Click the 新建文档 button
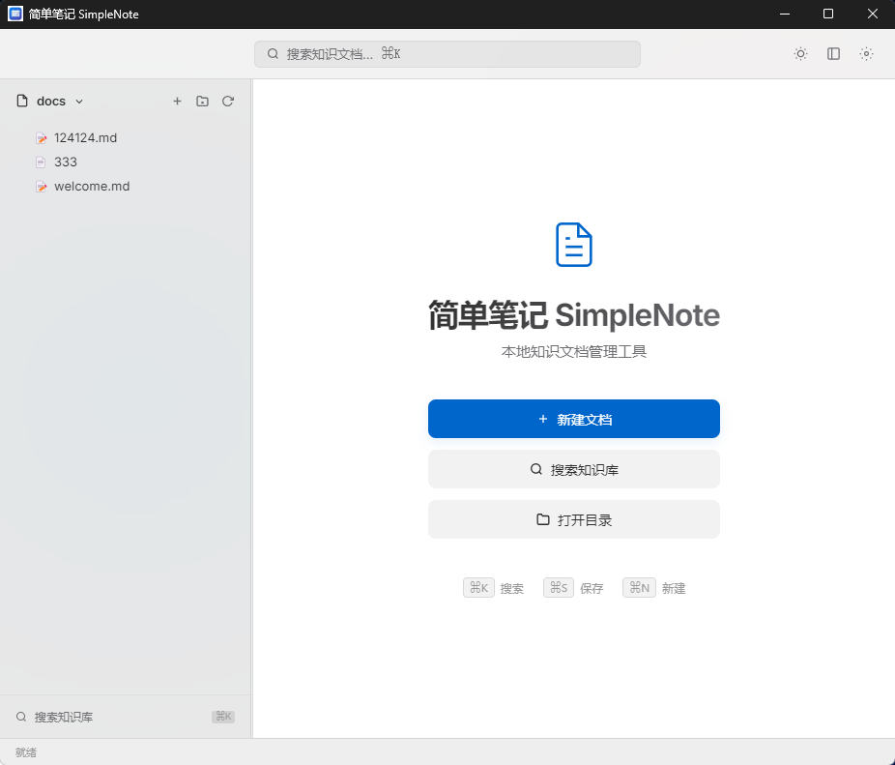 tap(573, 419)
